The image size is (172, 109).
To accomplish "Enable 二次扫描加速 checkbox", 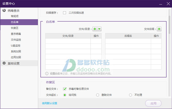I will 64,13.
